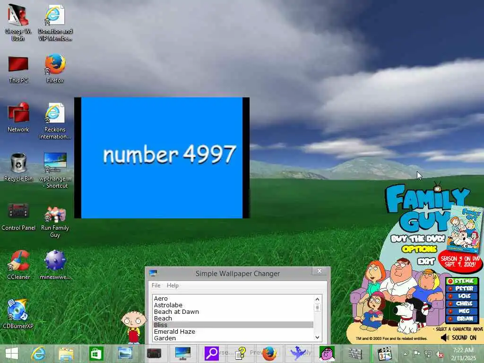Select the CCleaner desktop icon
This screenshot has height=363, width=484.
click(x=18, y=265)
